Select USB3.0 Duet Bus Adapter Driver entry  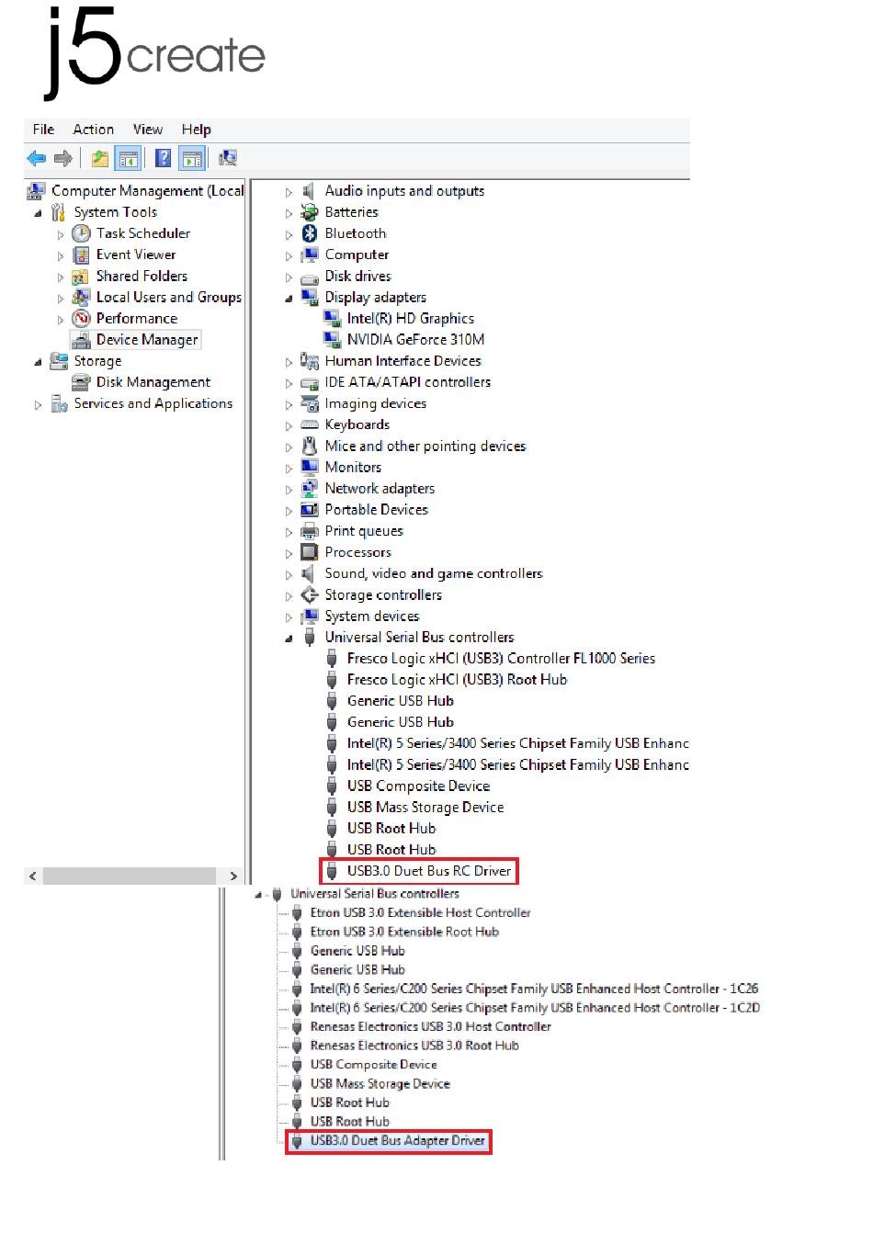397,1141
